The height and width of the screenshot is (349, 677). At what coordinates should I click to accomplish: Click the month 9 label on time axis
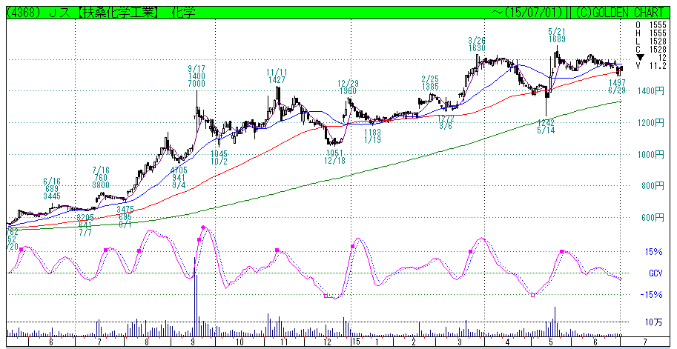tap(191, 342)
